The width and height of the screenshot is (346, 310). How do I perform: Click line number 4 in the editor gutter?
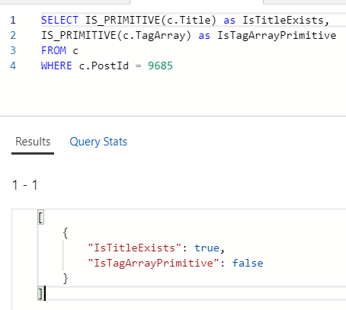tap(13, 66)
